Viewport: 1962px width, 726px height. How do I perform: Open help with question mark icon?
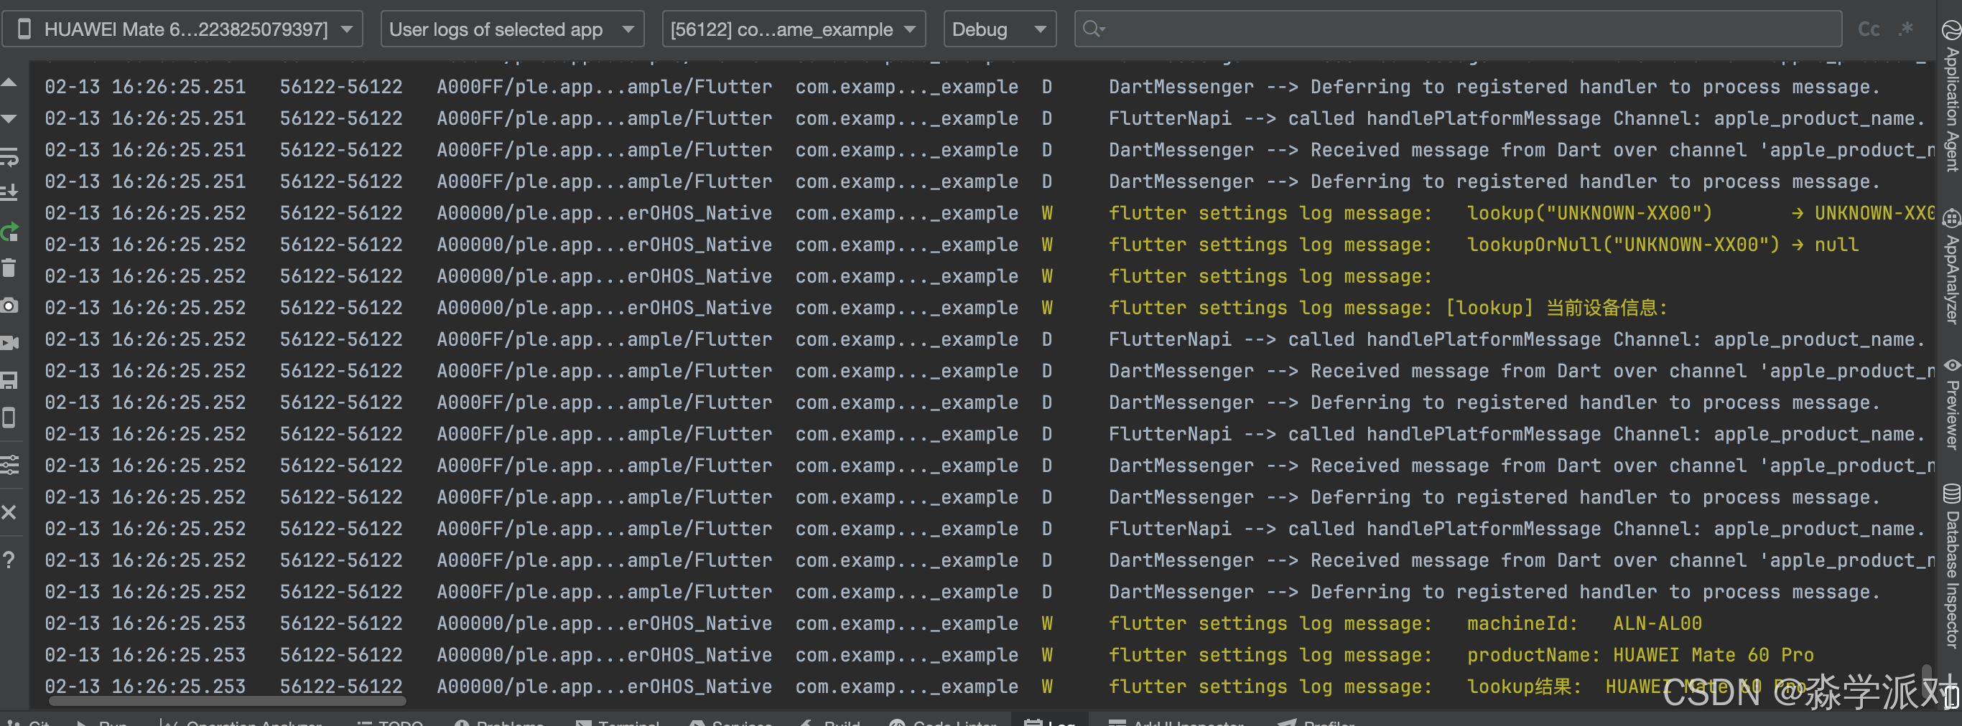(9, 560)
